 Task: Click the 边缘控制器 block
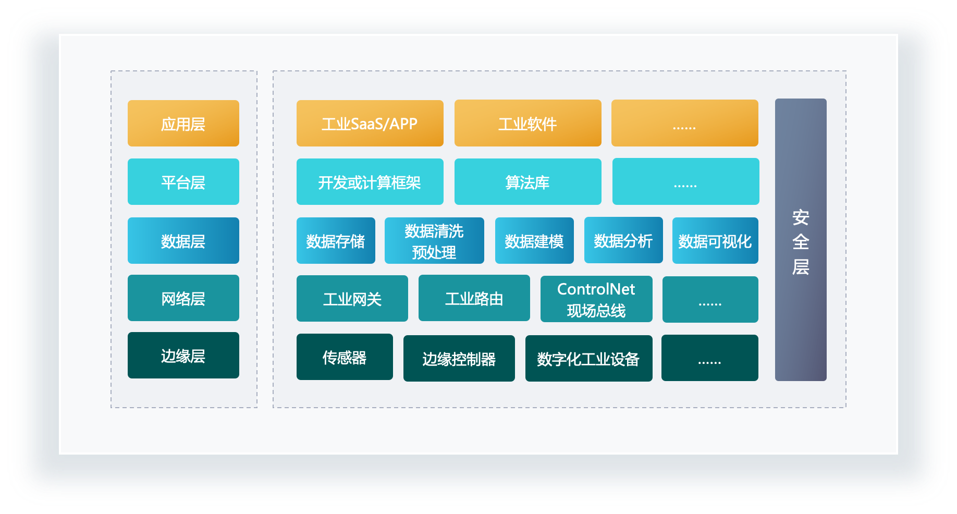click(x=459, y=359)
